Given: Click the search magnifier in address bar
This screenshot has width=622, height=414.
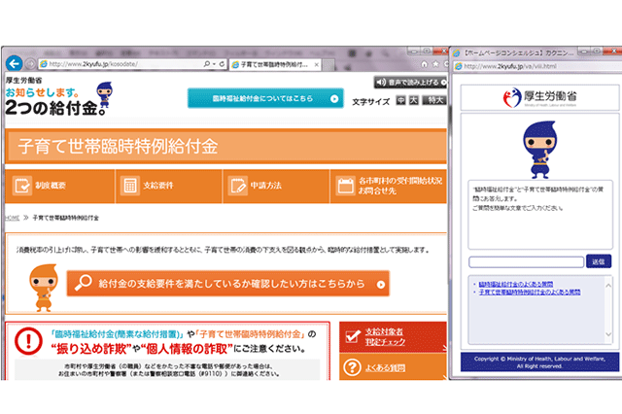Looking at the screenshot, I should point(207,64).
